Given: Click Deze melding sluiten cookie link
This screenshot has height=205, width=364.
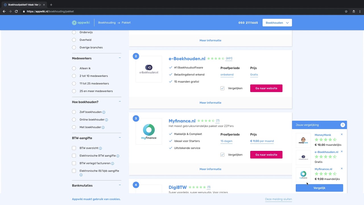Looking at the screenshot, I should point(278,199).
